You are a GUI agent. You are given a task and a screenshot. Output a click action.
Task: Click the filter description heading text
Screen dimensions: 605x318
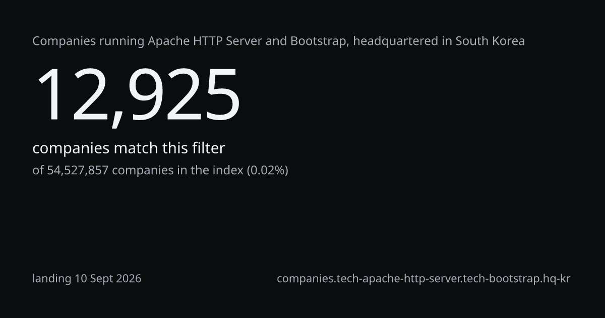point(279,41)
